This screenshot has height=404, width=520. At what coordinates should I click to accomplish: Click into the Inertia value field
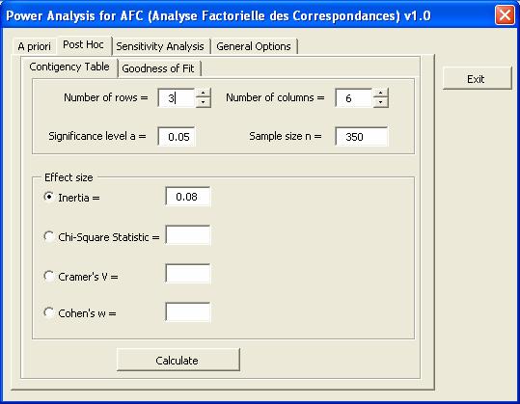click(188, 197)
